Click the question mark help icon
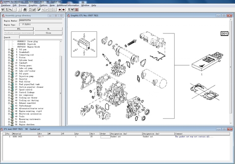Screen dimensions: 235x164 coord(69,10)
